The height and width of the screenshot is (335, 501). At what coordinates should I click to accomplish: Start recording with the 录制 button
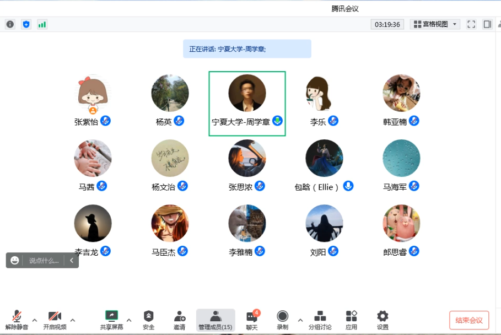282,320
